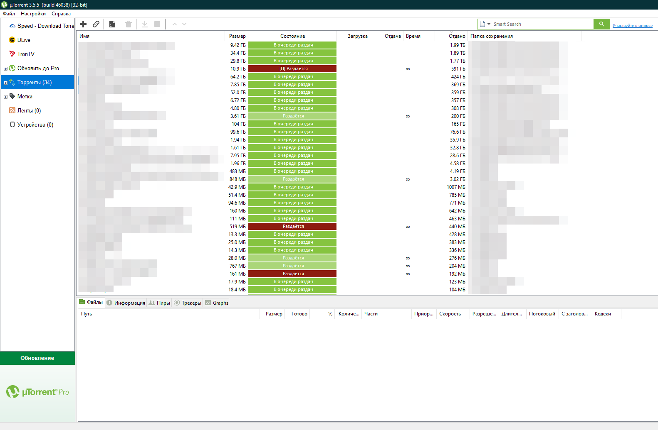Click the dark red [П] Раздаётся status bar
658x430 pixels.
click(x=292, y=68)
